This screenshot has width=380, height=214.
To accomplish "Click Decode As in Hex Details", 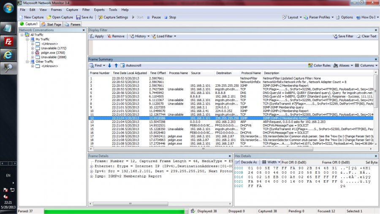I will click(246, 162).
